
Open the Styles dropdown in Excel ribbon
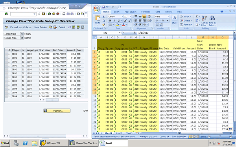[175, 20]
